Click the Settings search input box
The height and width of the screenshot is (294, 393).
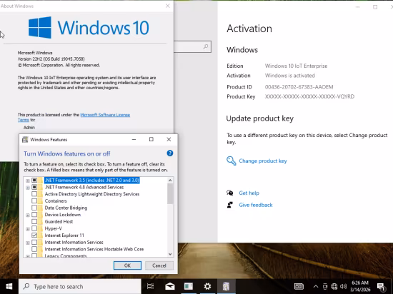192,46
